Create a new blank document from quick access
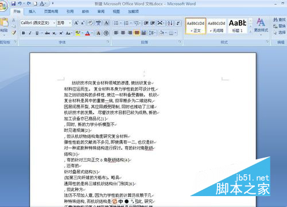Screen dimensions: 287x207 click(35, 3)
